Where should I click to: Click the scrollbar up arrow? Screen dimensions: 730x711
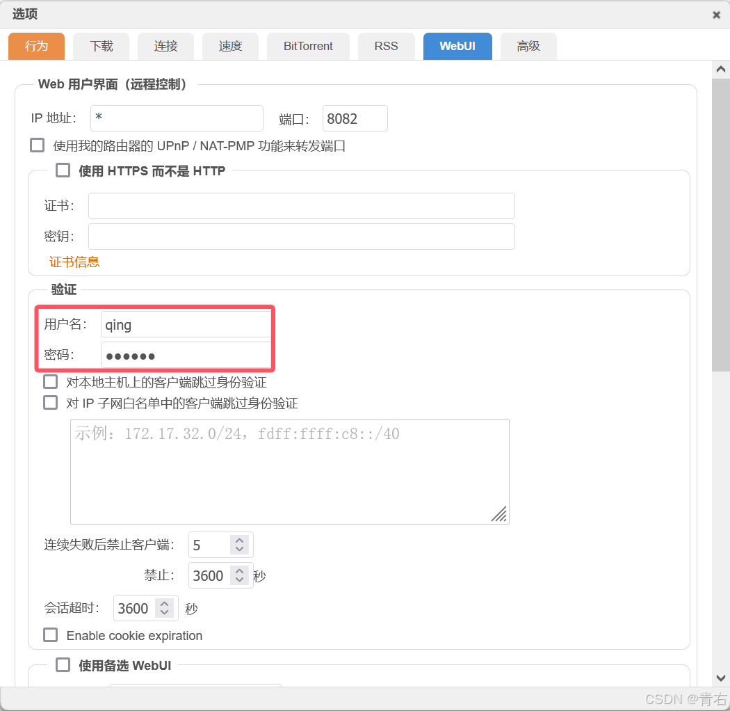pos(721,70)
